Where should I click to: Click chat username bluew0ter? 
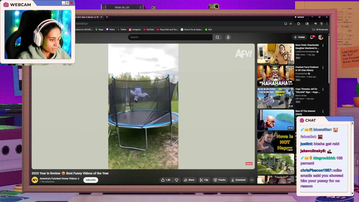[x=323, y=130]
